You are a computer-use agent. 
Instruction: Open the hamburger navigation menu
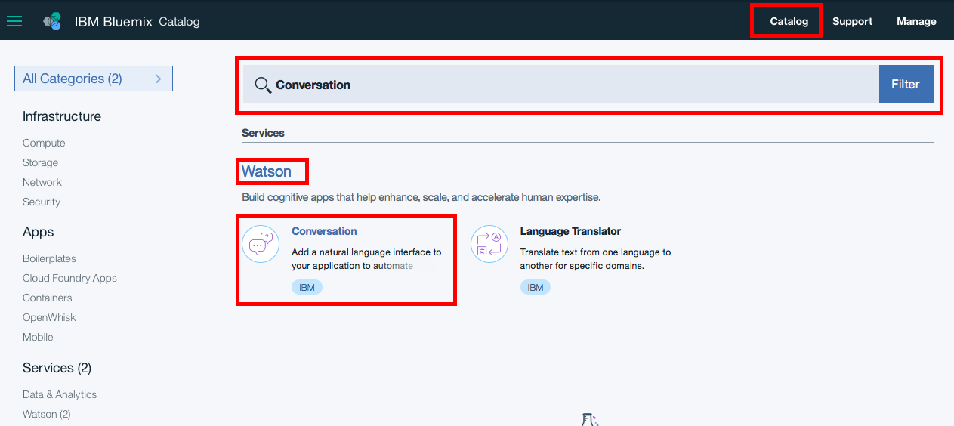pyautogui.click(x=14, y=21)
